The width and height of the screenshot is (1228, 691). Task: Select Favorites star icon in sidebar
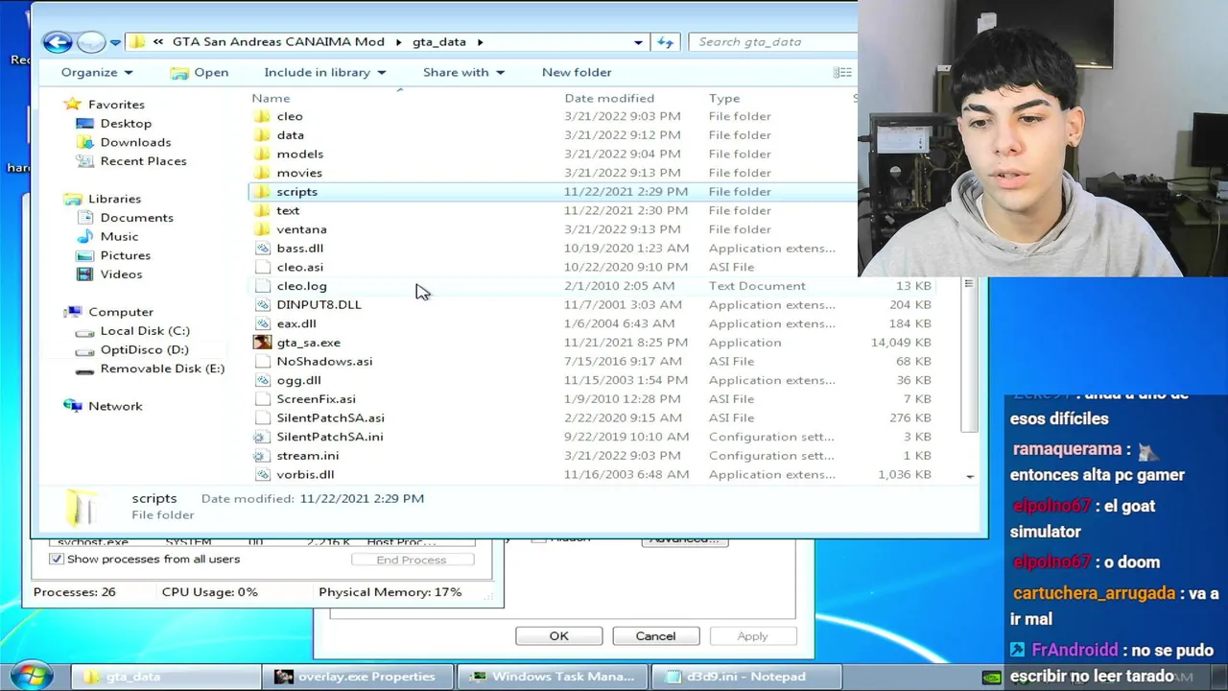click(72, 104)
